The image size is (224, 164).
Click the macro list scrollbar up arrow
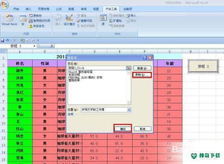[129, 72]
